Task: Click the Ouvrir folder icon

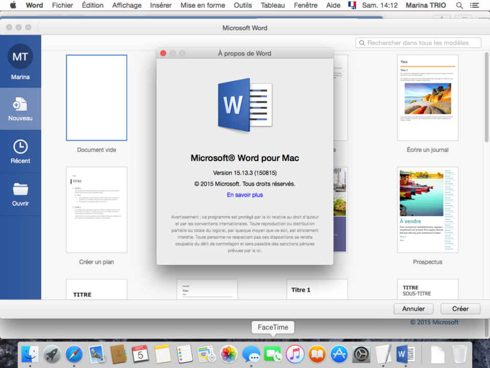Action: coord(20,189)
